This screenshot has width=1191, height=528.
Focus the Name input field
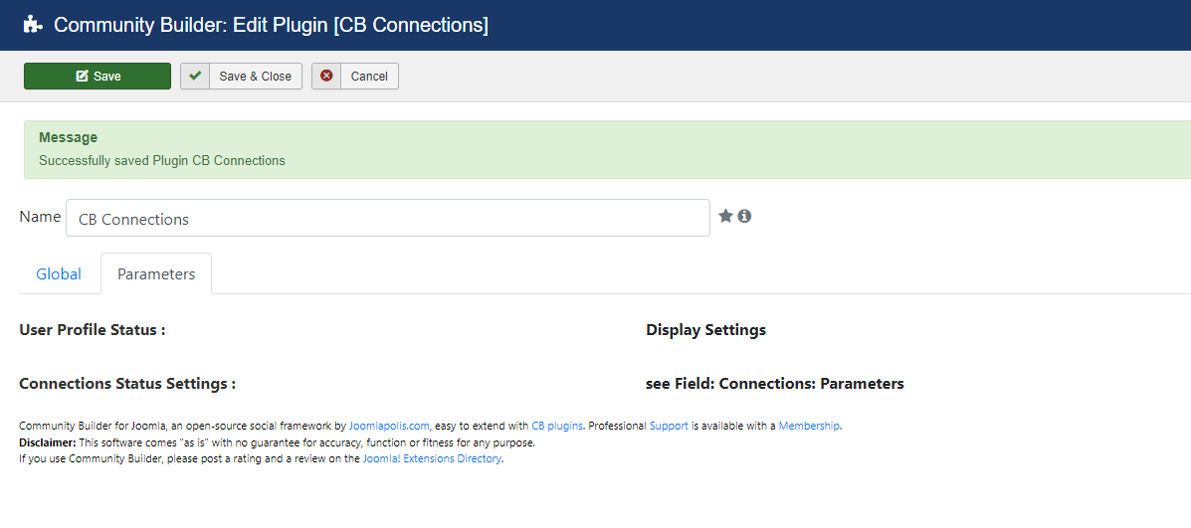388,218
